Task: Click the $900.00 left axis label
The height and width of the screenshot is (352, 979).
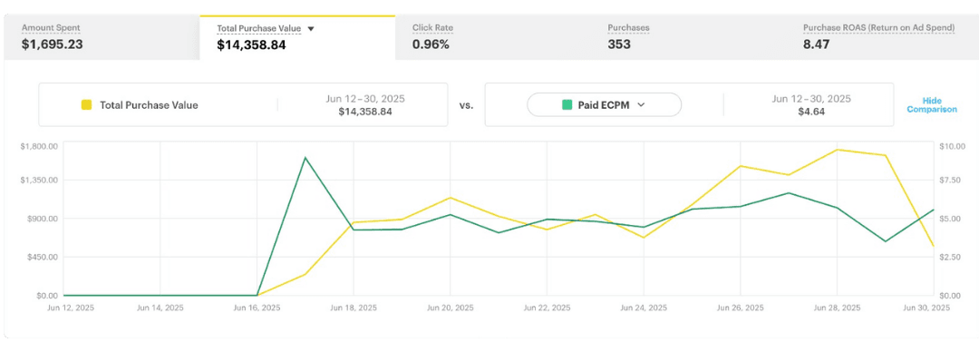Action: [43, 219]
